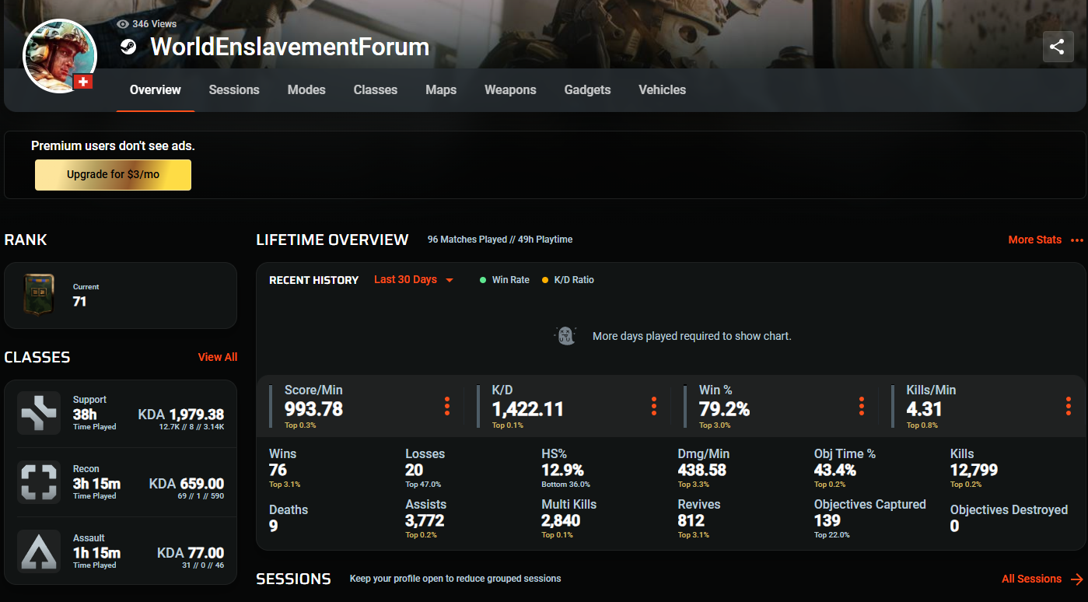The height and width of the screenshot is (602, 1088).
Task: Click the Assault class icon
Action: coord(39,551)
